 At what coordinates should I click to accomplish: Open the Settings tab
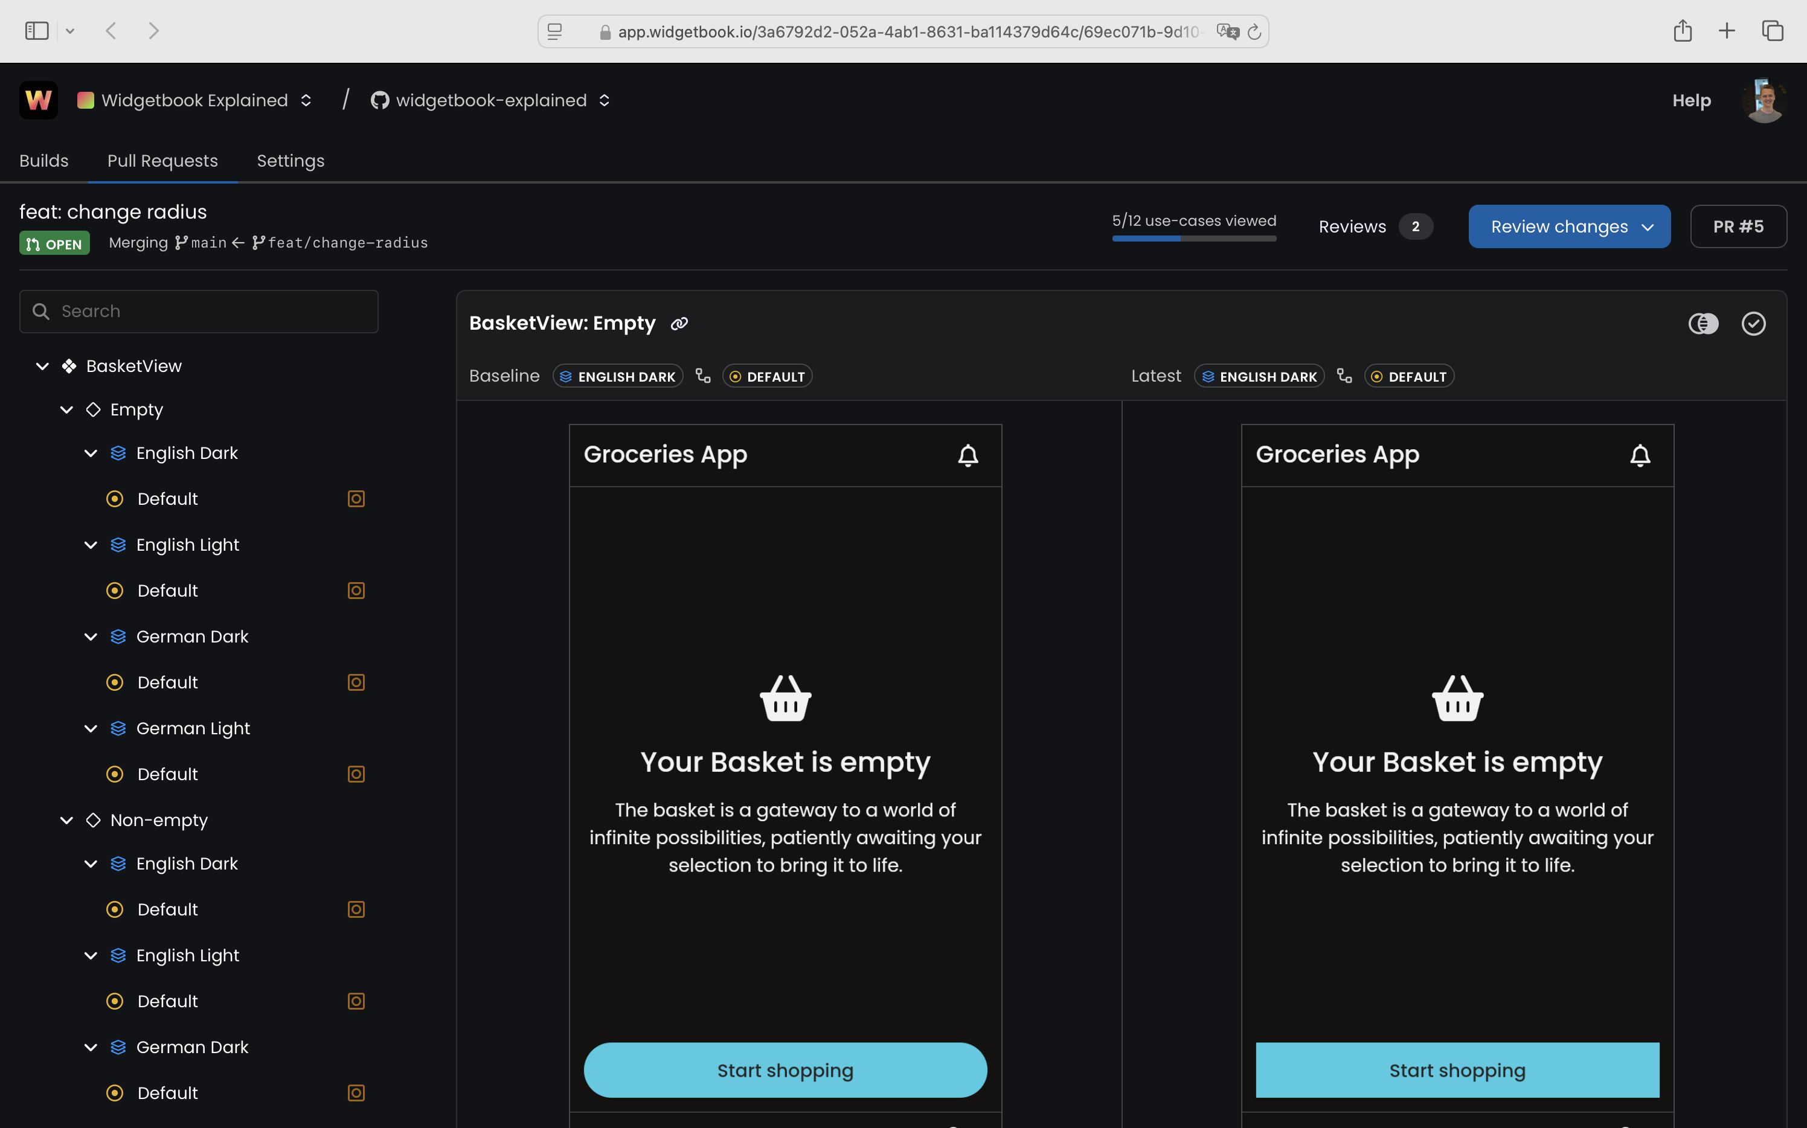pyautogui.click(x=290, y=161)
